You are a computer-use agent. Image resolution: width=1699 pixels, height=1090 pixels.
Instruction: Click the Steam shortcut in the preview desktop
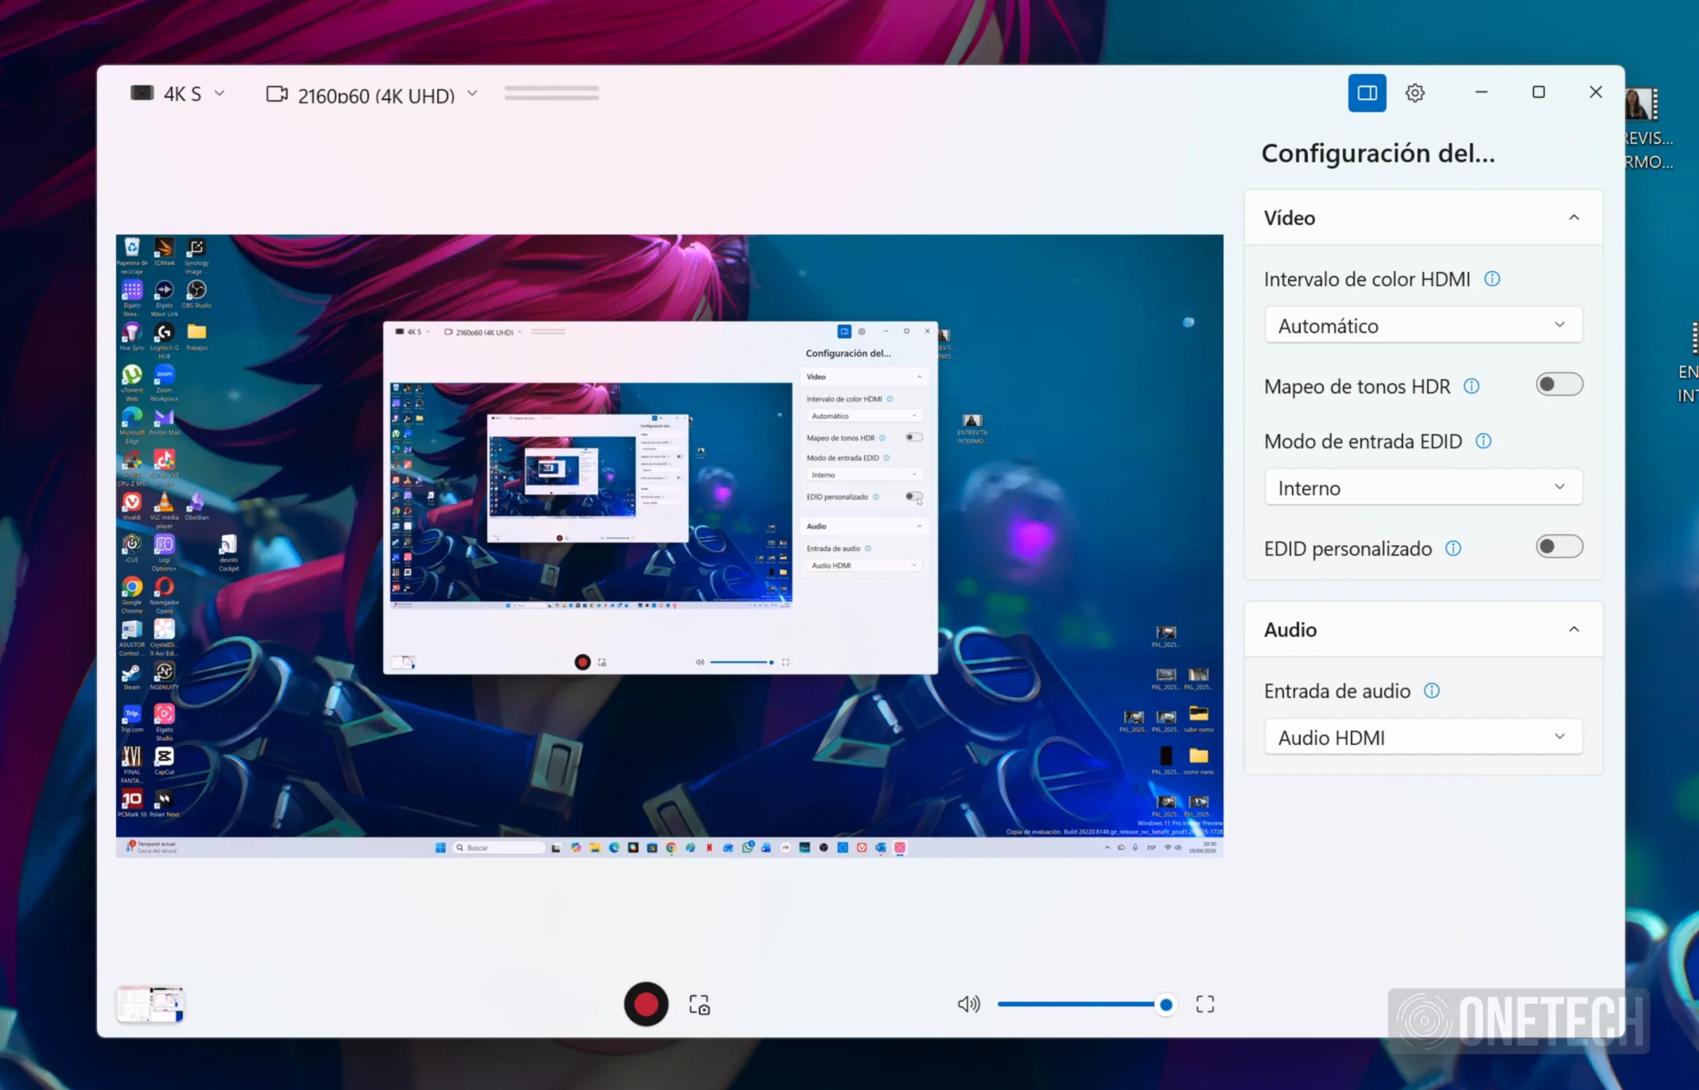pyautogui.click(x=132, y=676)
